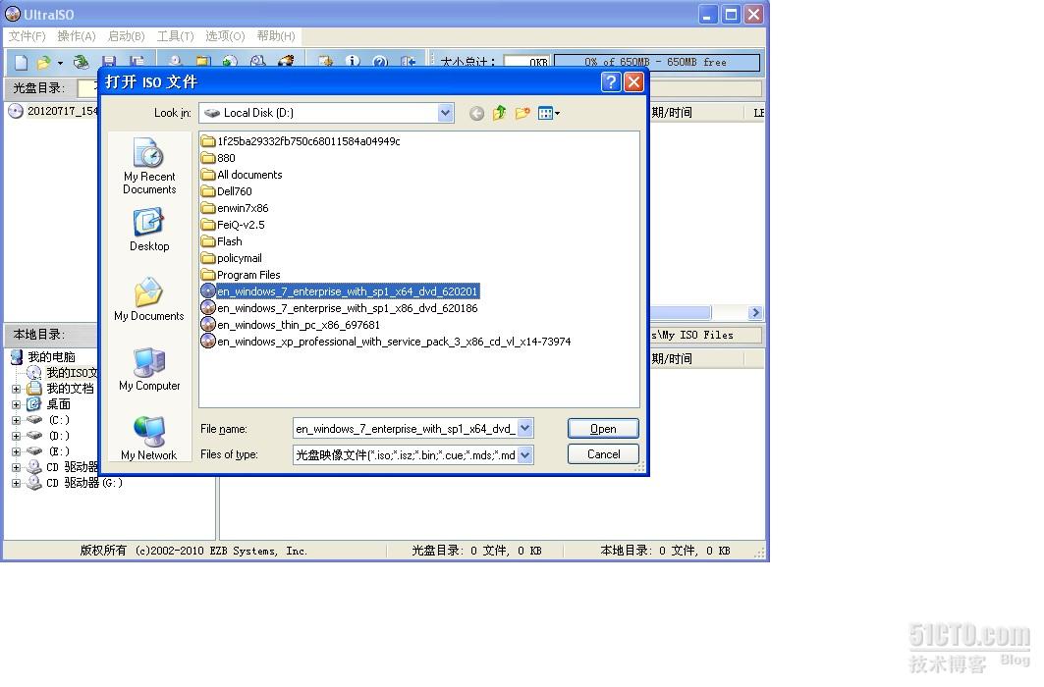Screen dimensions: 1044x687
Task: Expand the 桌面 tree node
Action: [16, 404]
